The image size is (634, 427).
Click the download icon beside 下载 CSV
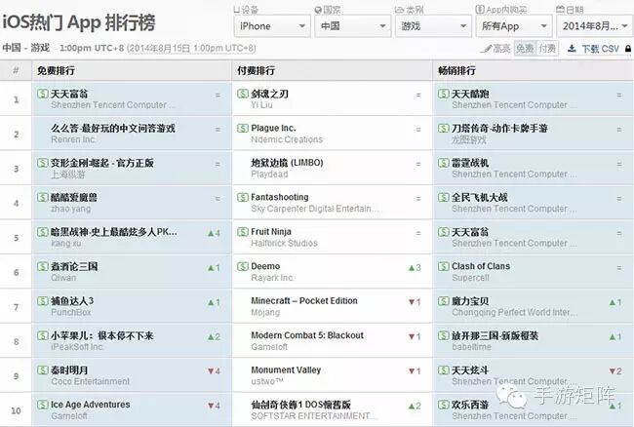tap(572, 49)
